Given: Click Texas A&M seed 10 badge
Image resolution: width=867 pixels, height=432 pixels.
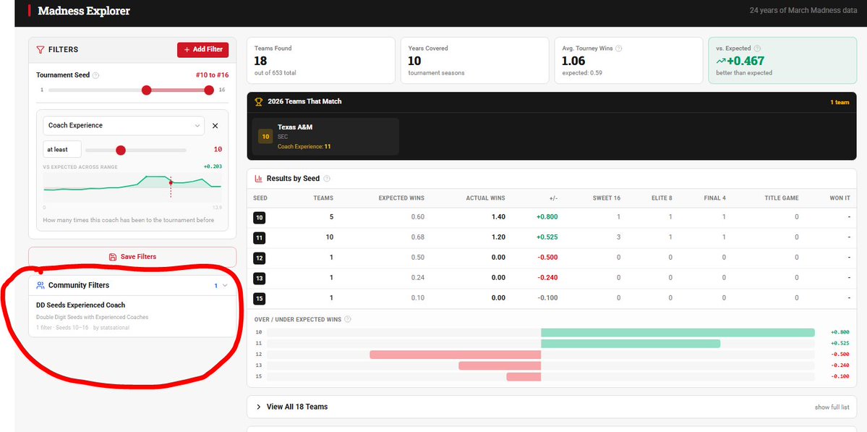Looking at the screenshot, I should point(265,136).
